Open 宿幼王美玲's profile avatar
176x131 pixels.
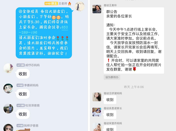[97, 9]
